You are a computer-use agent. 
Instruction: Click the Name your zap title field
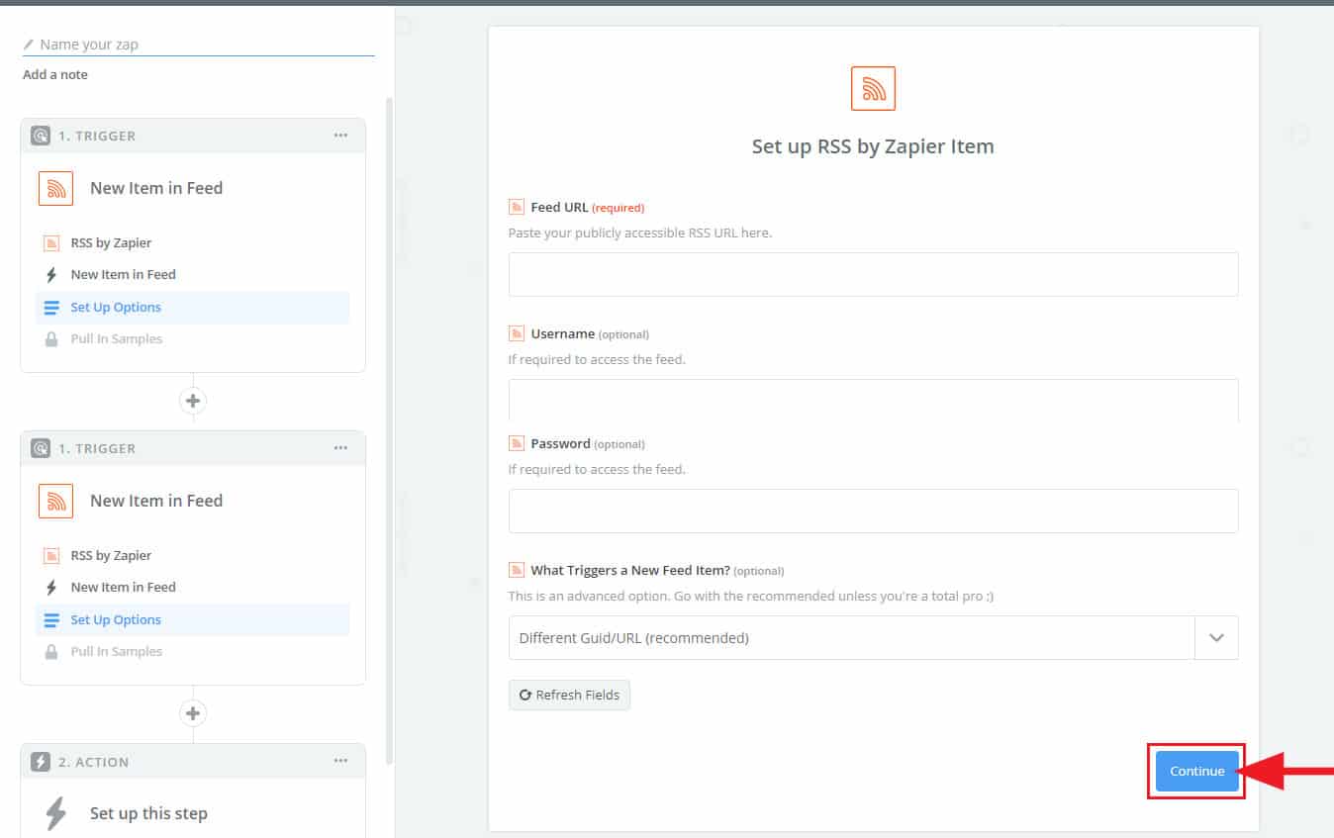point(198,45)
